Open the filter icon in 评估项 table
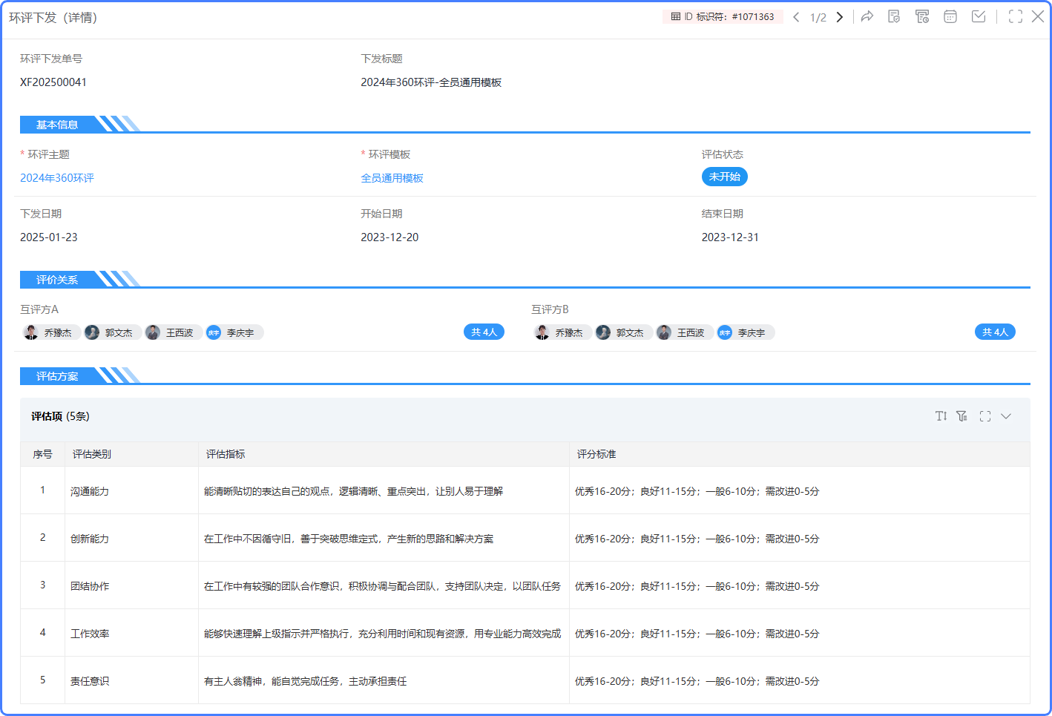Image resolution: width=1052 pixels, height=716 pixels. pyautogui.click(x=962, y=416)
